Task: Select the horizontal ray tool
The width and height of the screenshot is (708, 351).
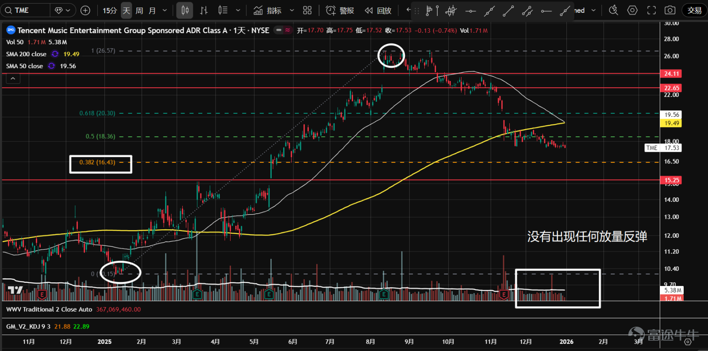Action: (546, 11)
